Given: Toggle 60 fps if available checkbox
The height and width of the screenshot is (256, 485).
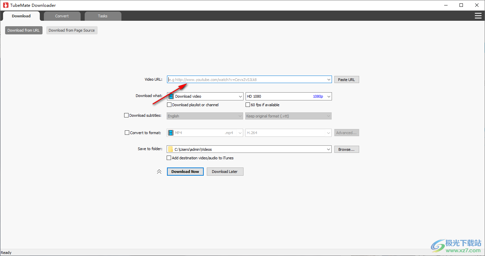Looking at the screenshot, I should (248, 105).
